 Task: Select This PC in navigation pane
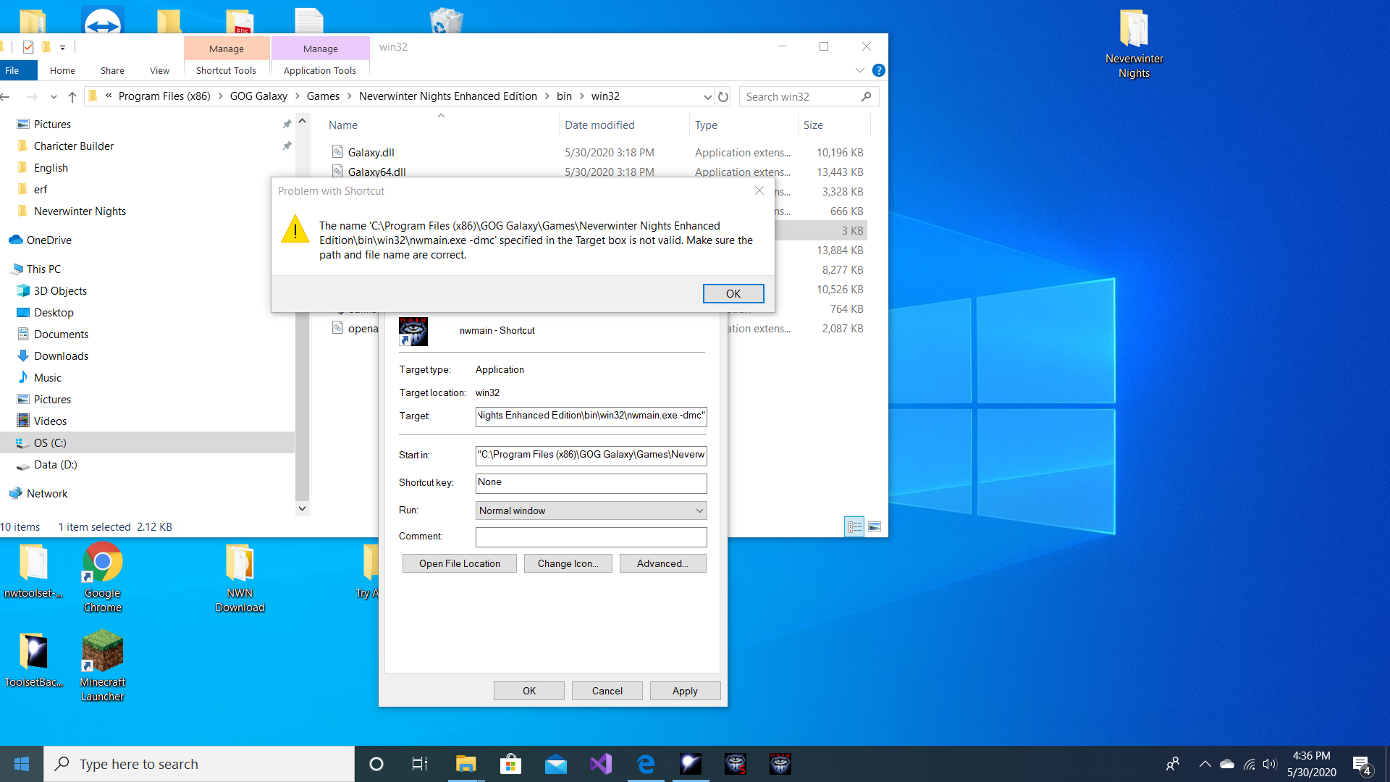click(x=43, y=269)
